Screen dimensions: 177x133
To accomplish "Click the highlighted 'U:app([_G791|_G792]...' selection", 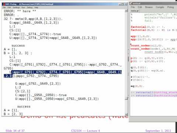I will click(x=66, y=72).
